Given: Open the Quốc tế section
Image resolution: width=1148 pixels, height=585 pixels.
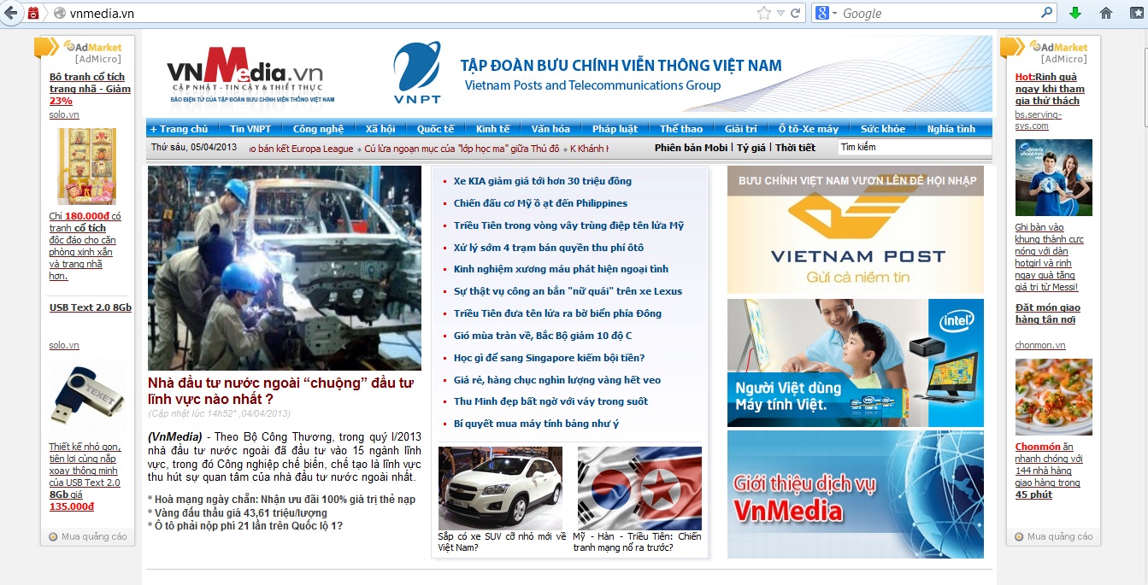Looking at the screenshot, I should point(436,129).
